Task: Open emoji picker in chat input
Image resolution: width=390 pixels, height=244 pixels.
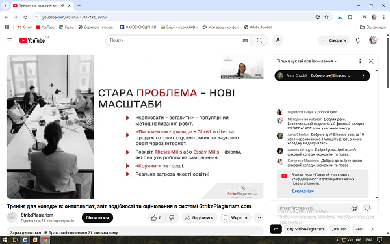Action: pos(354,208)
